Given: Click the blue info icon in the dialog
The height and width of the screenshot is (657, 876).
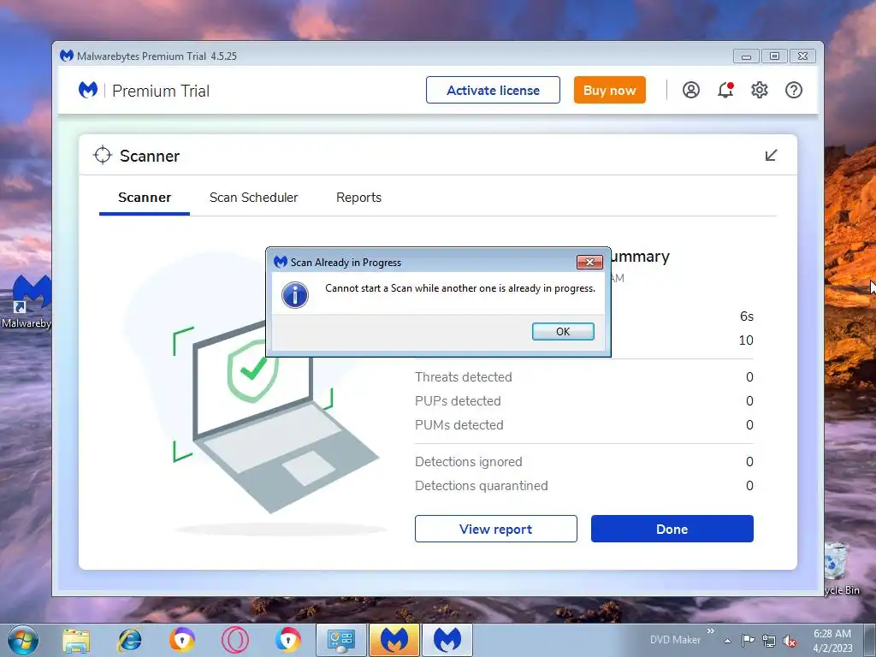Looking at the screenshot, I should [x=295, y=295].
